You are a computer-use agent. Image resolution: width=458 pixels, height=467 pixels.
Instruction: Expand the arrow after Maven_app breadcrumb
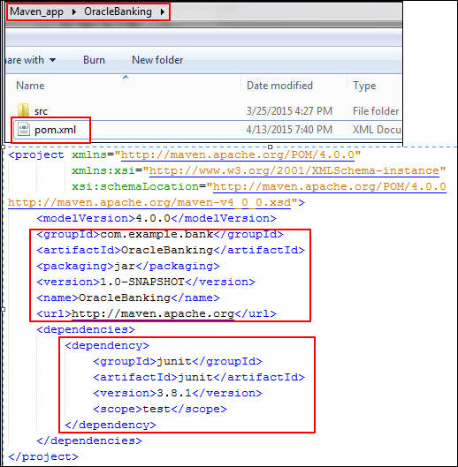pos(74,11)
